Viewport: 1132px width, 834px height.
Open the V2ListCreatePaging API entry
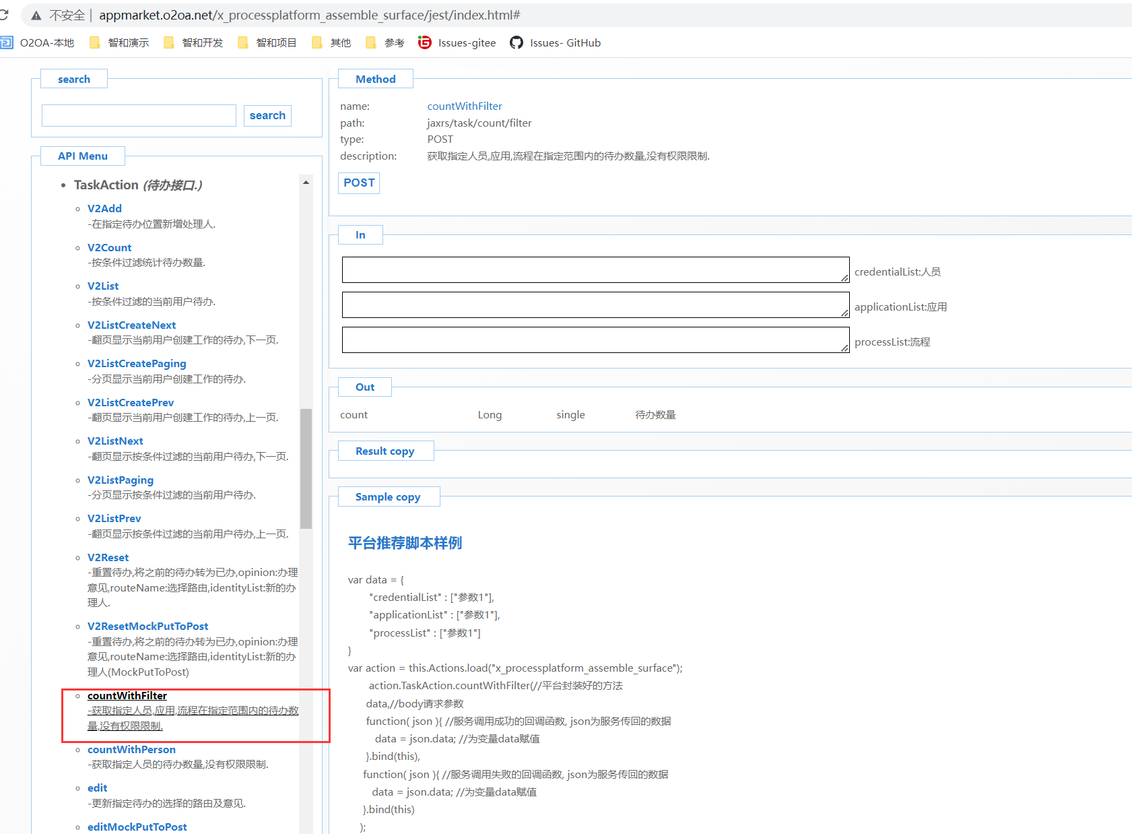[x=137, y=363]
